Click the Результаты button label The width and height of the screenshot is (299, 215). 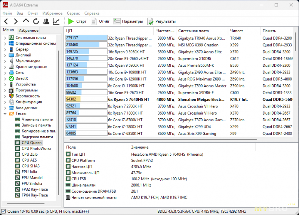[x=166, y=21]
